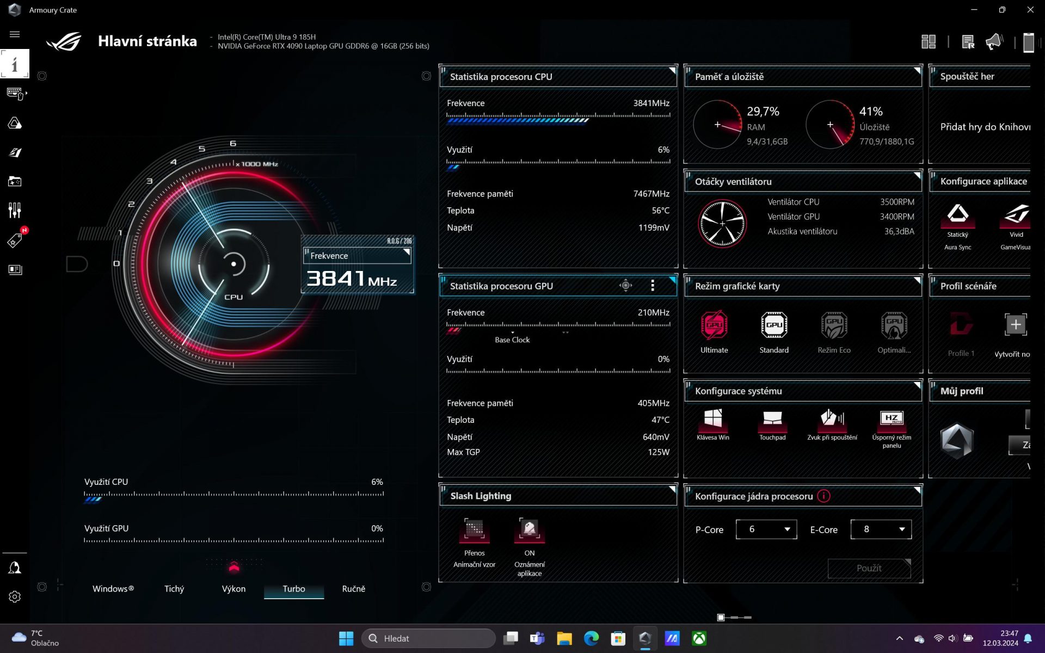Select Výkon operating mode
The image size is (1045, 653).
coord(233,589)
